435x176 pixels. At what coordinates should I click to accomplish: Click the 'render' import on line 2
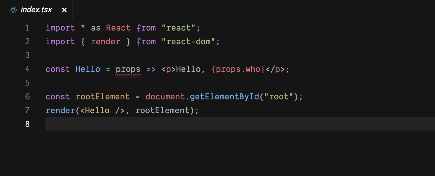[105, 42]
